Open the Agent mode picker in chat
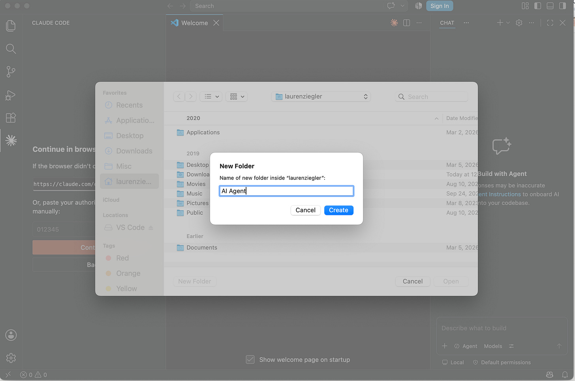The height and width of the screenshot is (381, 575). (466, 346)
